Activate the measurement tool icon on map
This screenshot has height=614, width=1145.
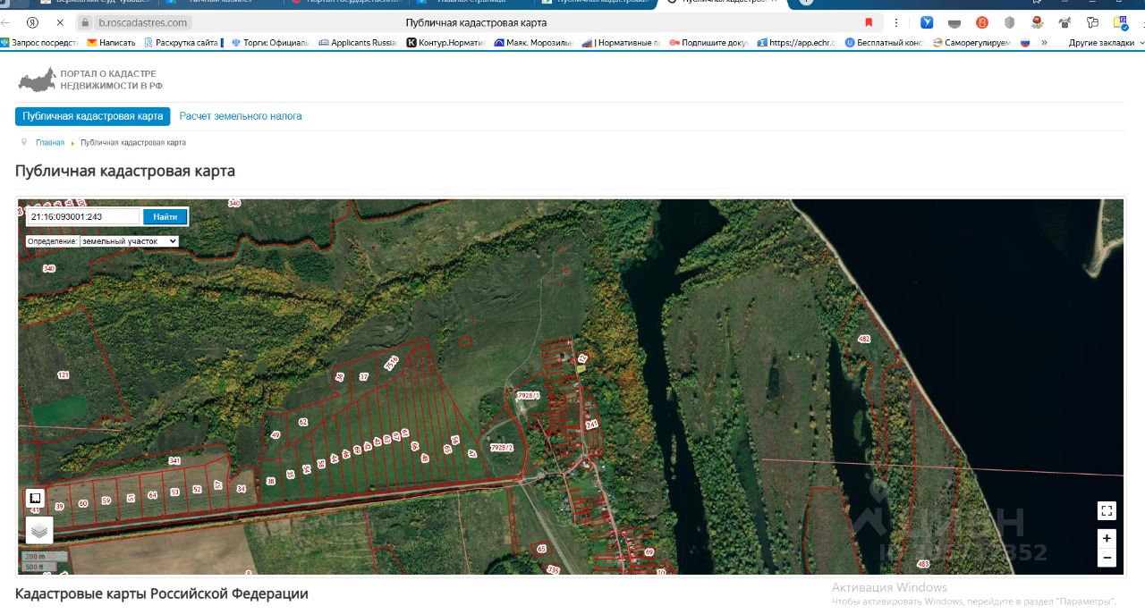pyautogui.click(x=35, y=499)
